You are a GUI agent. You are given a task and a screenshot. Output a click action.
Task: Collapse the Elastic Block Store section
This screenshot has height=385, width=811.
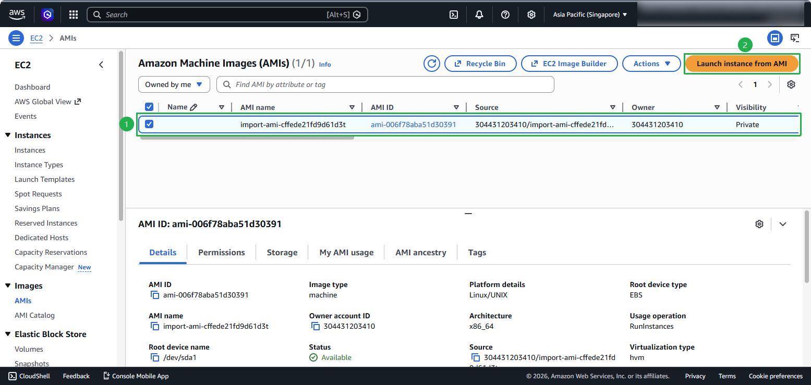point(8,334)
